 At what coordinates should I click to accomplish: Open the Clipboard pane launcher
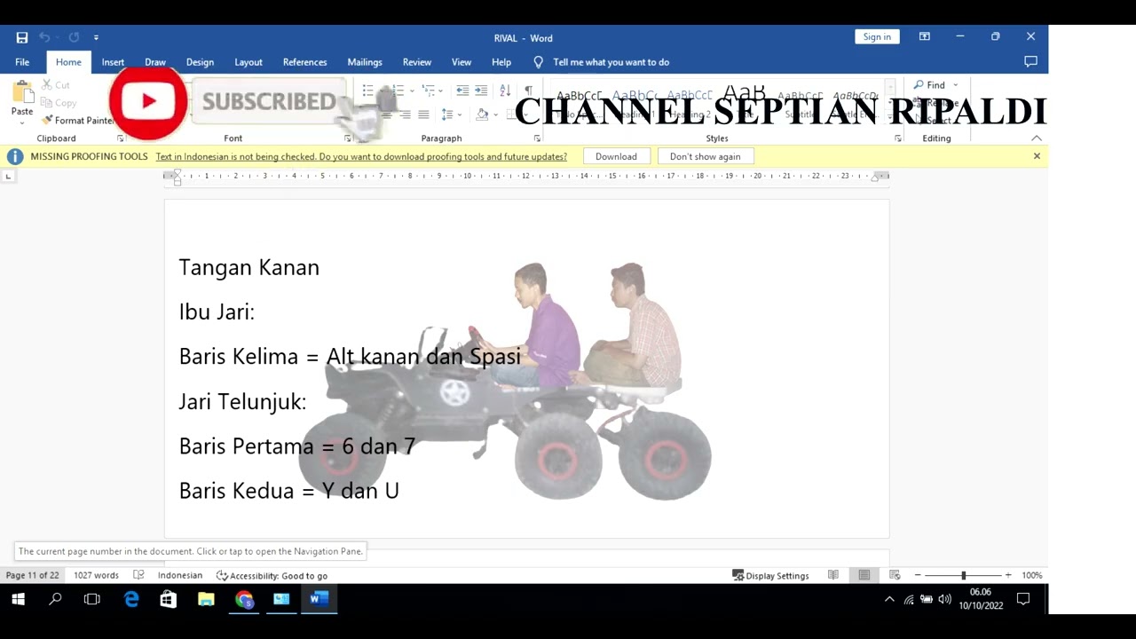coord(121,138)
